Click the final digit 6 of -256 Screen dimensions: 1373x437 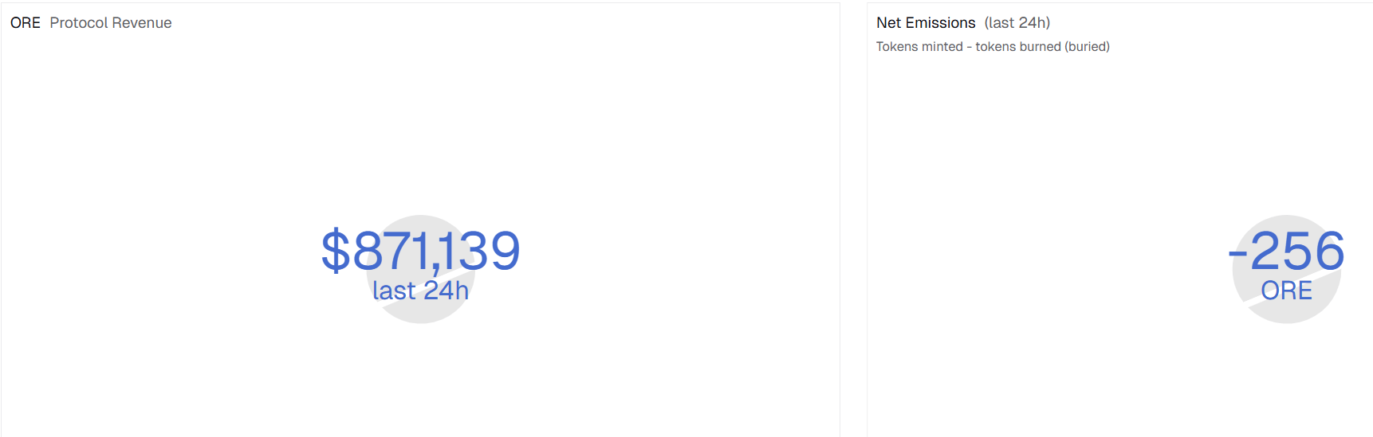pos(1328,251)
